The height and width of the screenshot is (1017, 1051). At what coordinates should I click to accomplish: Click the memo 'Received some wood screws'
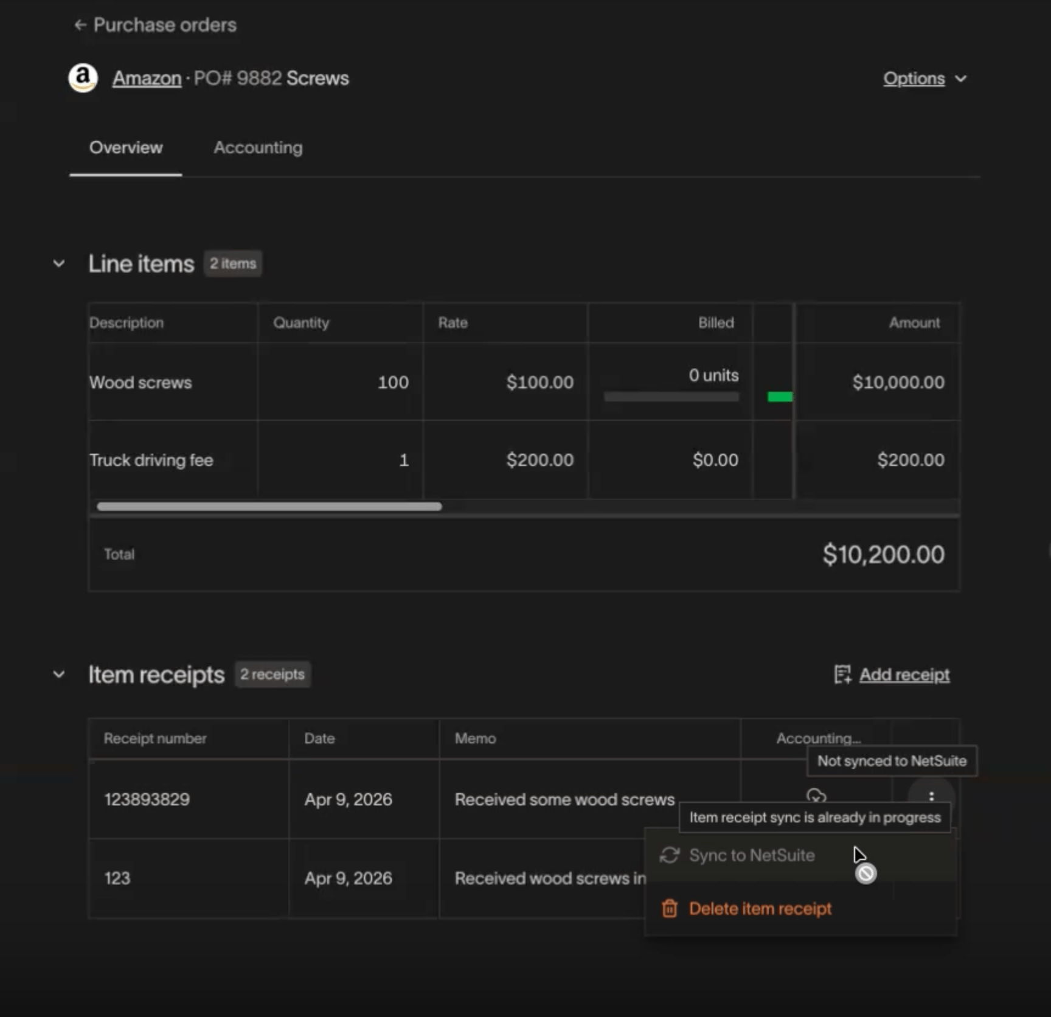click(564, 799)
